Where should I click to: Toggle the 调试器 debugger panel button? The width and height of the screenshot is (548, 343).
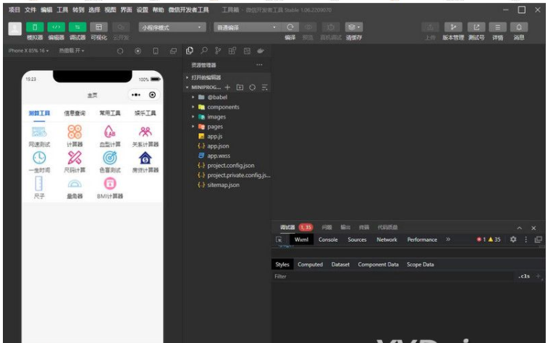77,27
